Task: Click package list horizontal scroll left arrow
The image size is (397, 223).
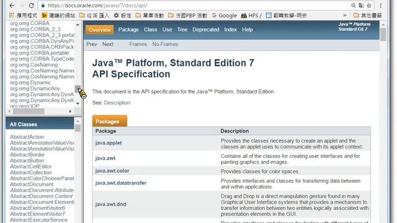Action: click(x=9, y=111)
